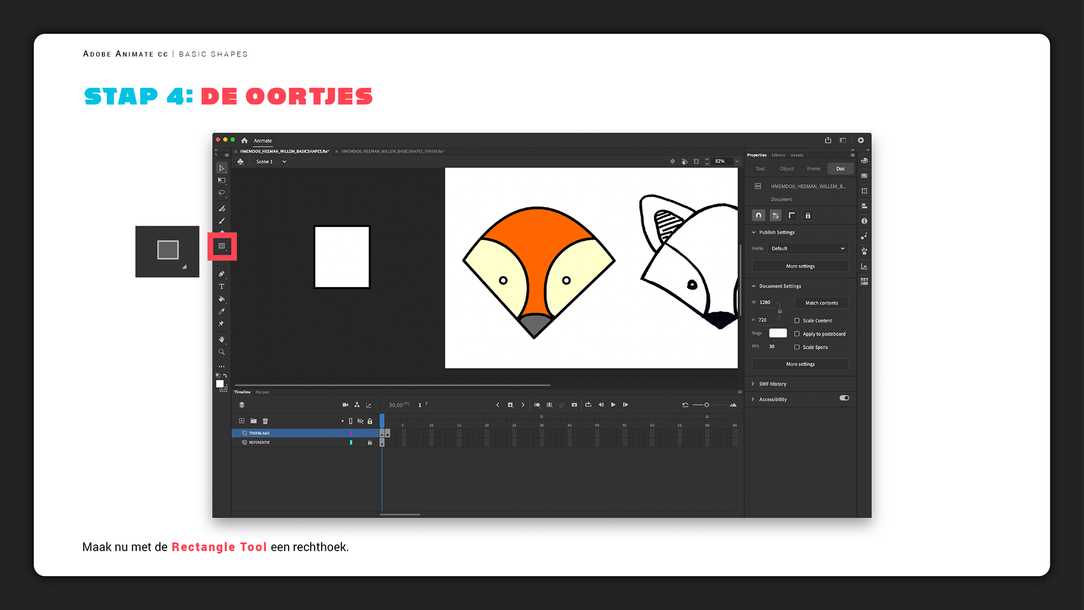Screen dimensions: 1084x610
Task: Click the Eyedropper tool
Action: [x=221, y=312]
